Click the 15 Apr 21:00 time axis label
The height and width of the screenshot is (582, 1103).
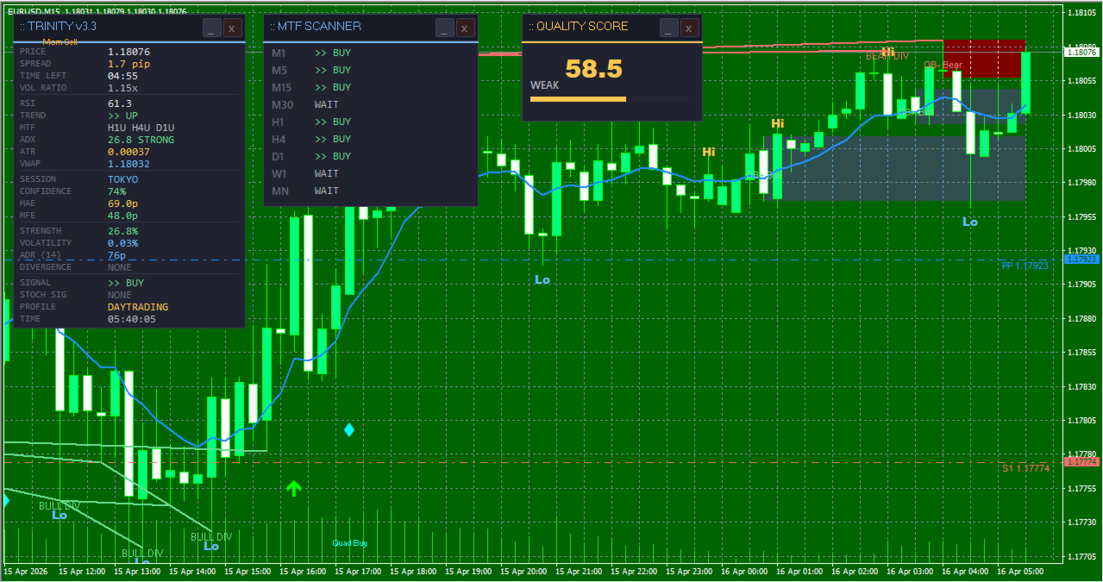[x=579, y=572]
